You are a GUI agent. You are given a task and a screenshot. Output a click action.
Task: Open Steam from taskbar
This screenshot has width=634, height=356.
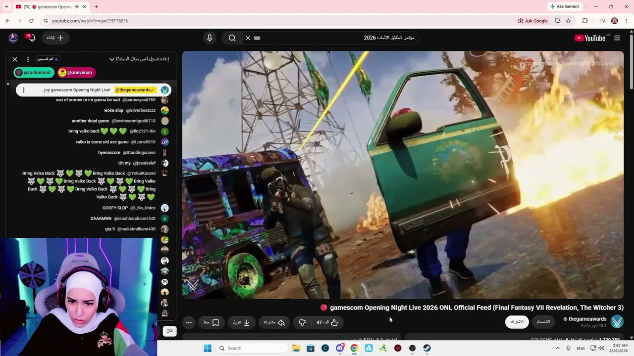coord(427,348)
